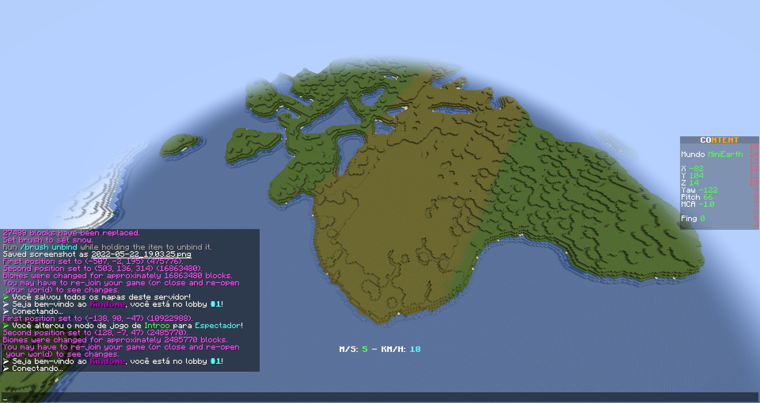760x403 pixels.
Task: Click the 'X -82' coordinate line
Action: coord(692,168)
